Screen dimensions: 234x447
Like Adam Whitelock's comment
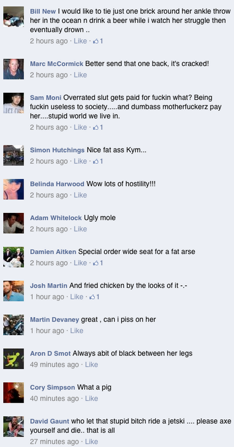[80, 229]
